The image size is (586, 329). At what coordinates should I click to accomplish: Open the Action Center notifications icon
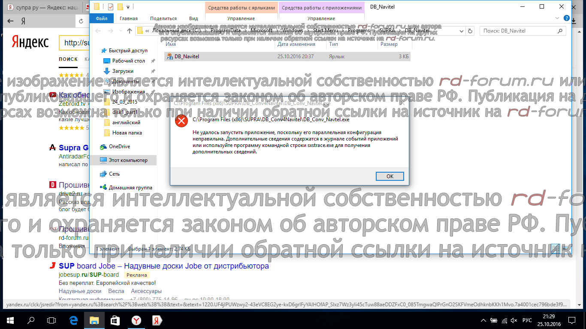pyautogui.click(x=572, y=320)
